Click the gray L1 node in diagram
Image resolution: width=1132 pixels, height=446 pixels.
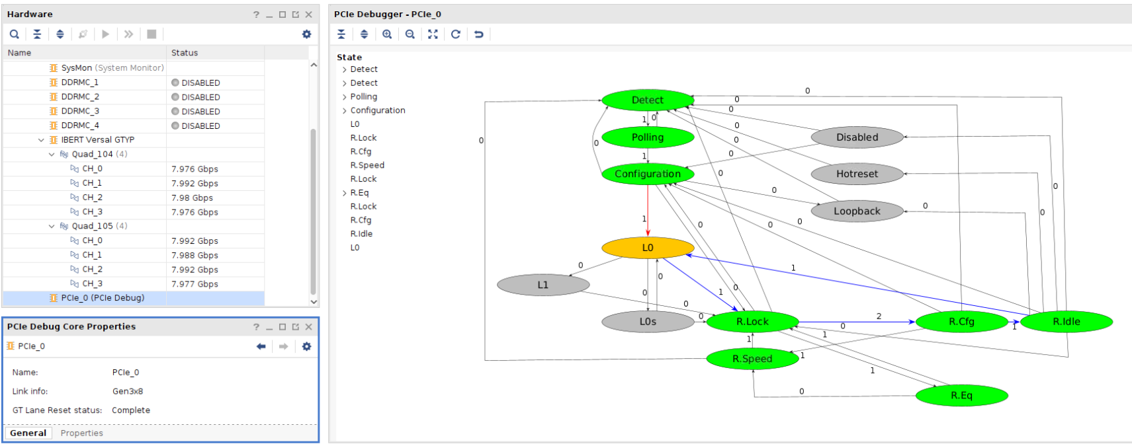pos(543,285)
